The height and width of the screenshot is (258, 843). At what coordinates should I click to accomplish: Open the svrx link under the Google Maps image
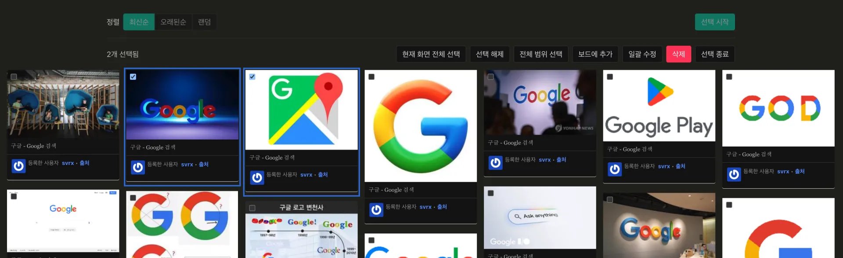point(306,175)
